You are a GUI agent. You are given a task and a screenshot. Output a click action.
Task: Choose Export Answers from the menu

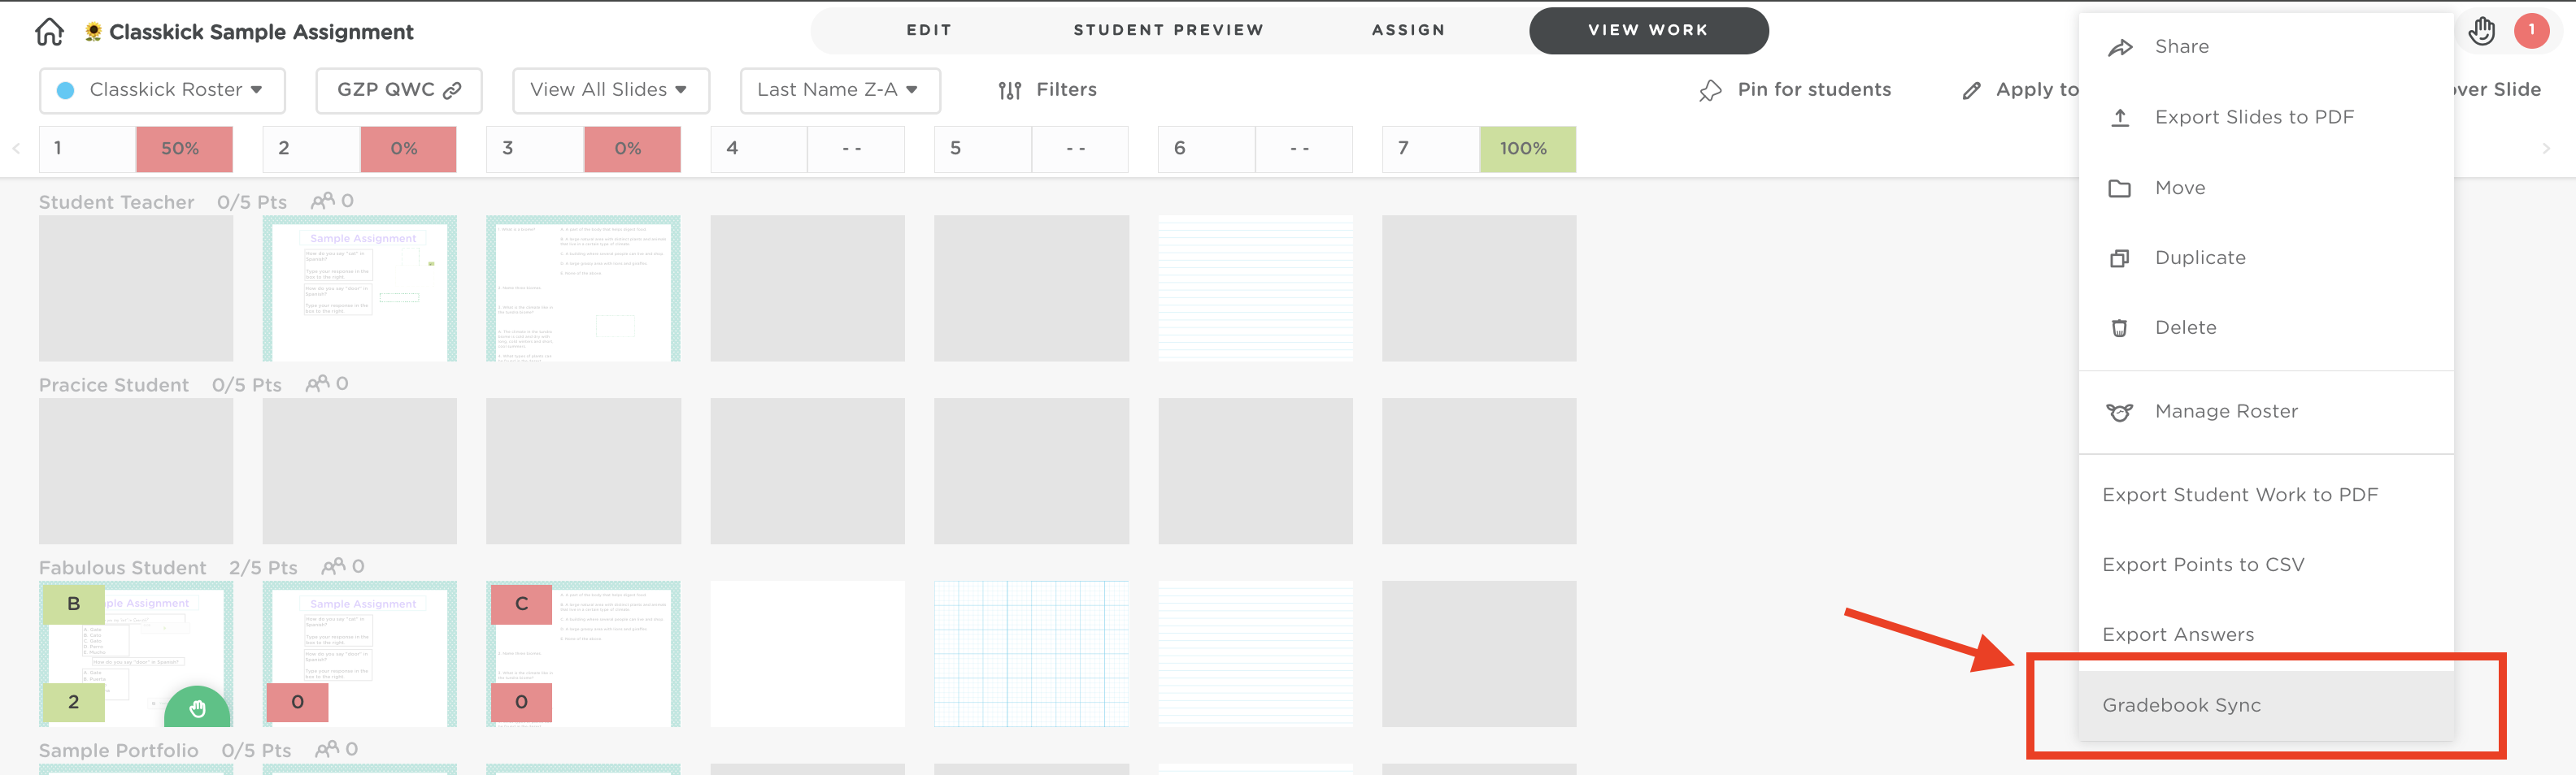(x=2266, y=635)
